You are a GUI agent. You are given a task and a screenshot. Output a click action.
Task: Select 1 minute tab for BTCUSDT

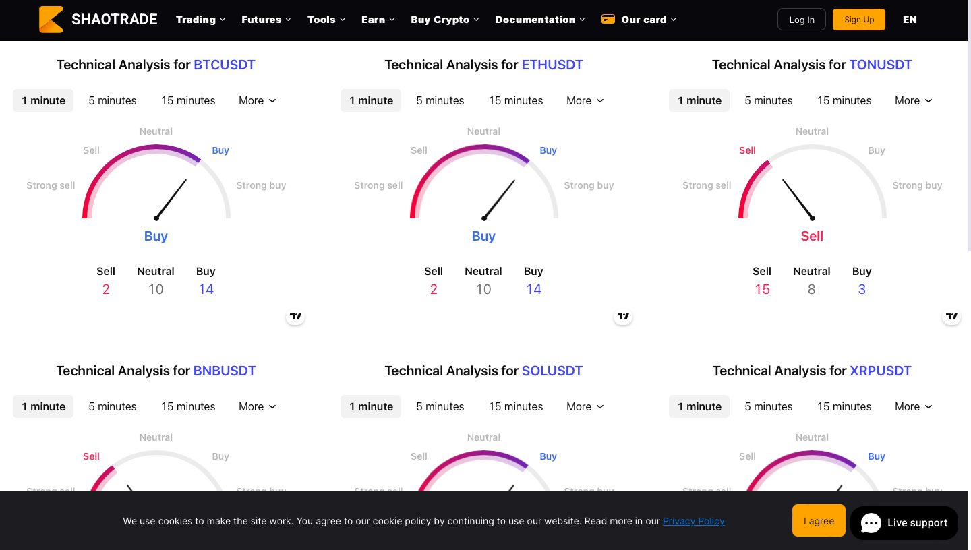click(43, 100)
